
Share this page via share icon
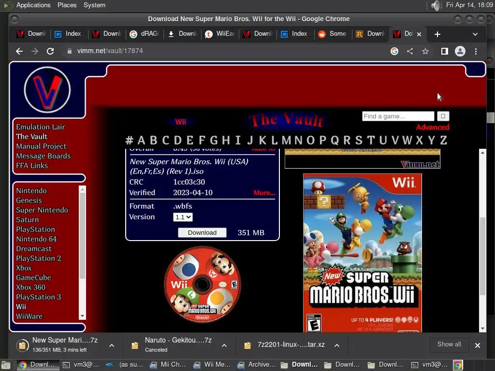pos(410,51)
